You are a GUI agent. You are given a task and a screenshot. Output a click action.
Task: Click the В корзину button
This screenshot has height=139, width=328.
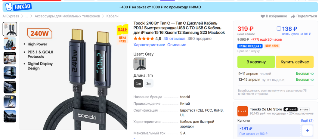[x=256, y=62]
